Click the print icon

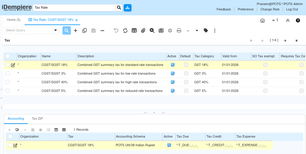pyautogui.click(x=179, y=30)
